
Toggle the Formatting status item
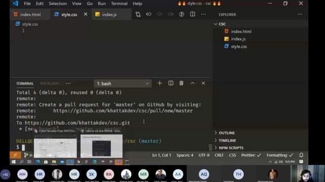(x=280, y=155)
